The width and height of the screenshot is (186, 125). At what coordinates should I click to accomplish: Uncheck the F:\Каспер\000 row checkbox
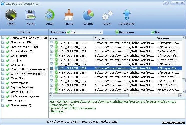(x=52, y=51)
